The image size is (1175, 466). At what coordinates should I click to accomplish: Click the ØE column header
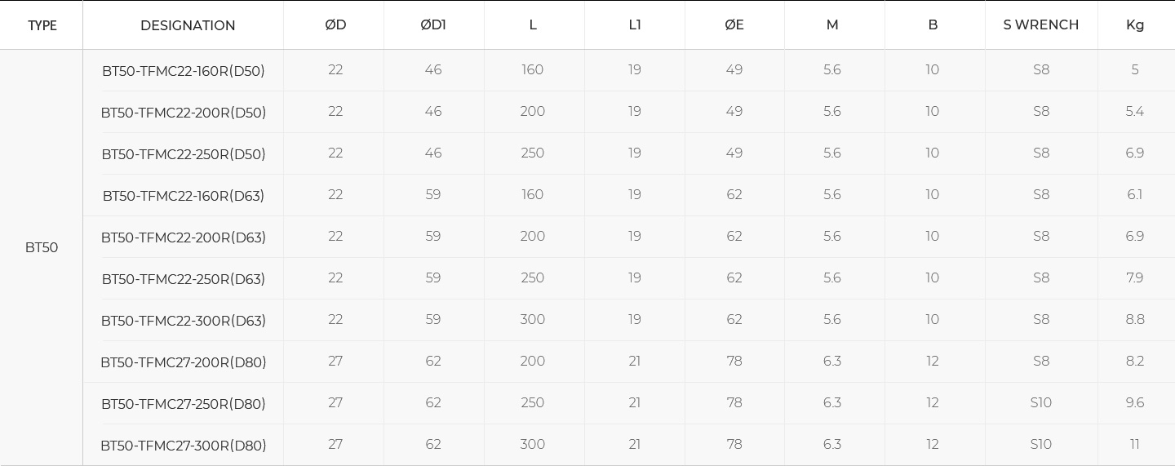(734, 25)
